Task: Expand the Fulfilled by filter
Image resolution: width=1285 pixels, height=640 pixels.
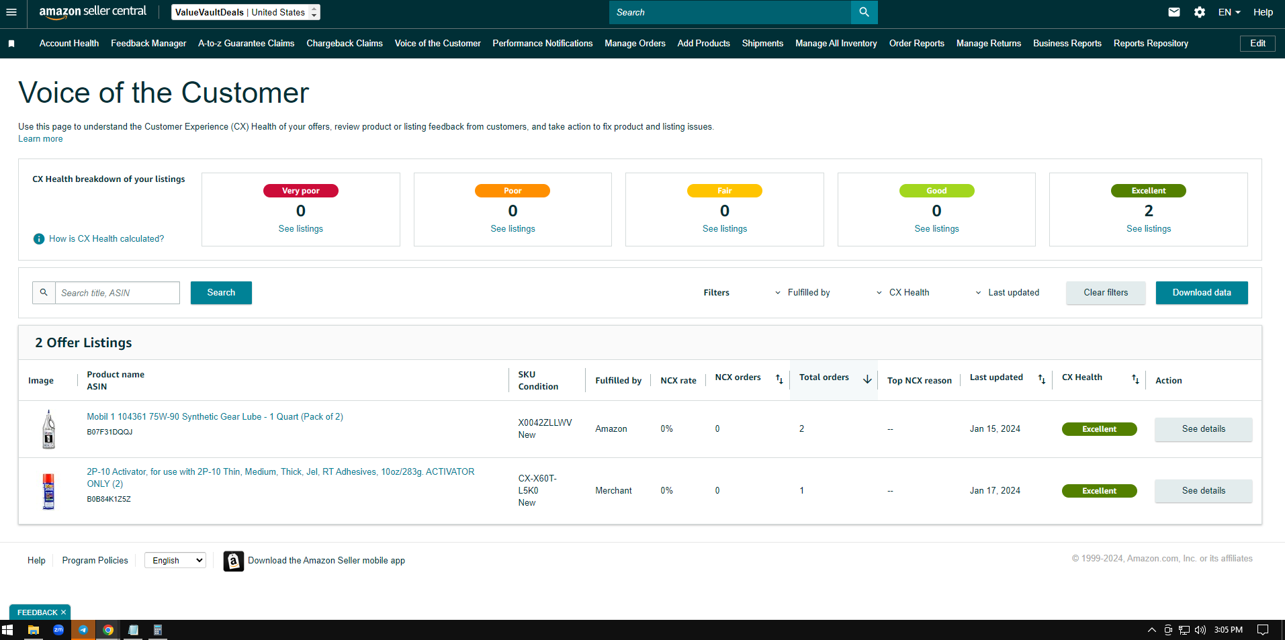Action: pyautogui.click(x=802, y=293)
